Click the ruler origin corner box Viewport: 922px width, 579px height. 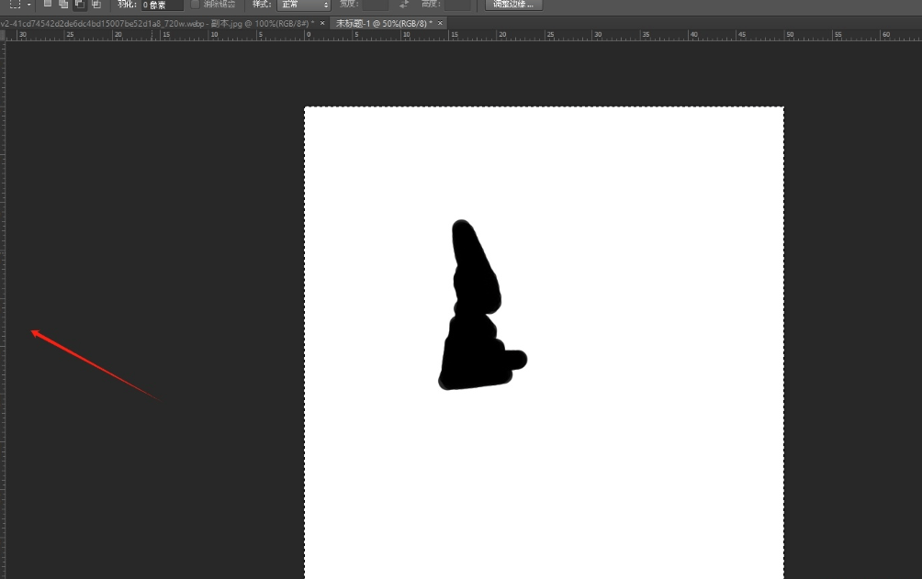(3, 35)
